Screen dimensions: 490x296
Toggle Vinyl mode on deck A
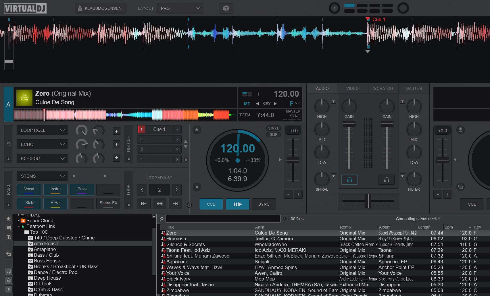coord(273,128)
